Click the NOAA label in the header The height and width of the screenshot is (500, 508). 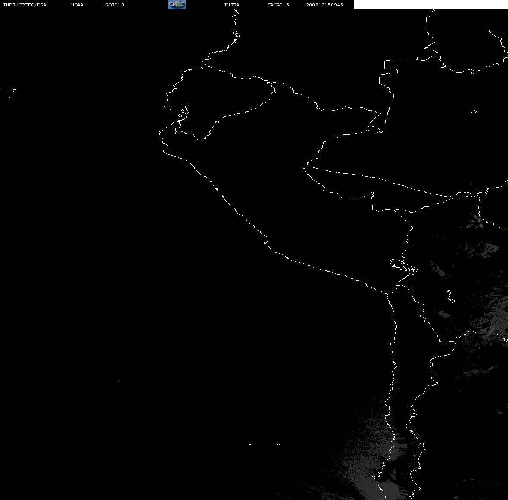(77, 5)
